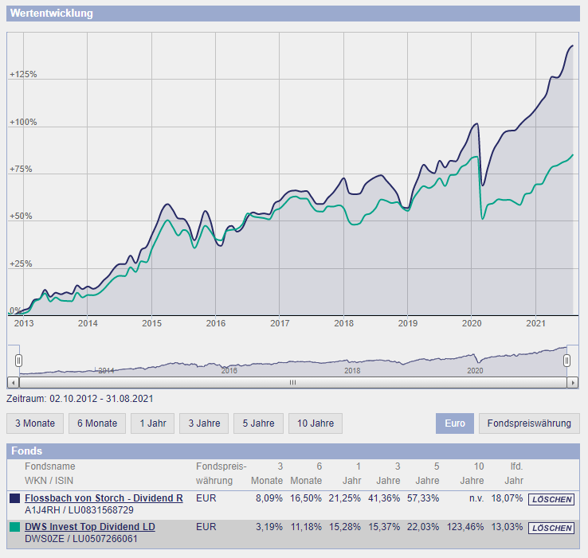
Task: Open DWS Invest Top Dividend LD link
Action: (x=90, y=526)
